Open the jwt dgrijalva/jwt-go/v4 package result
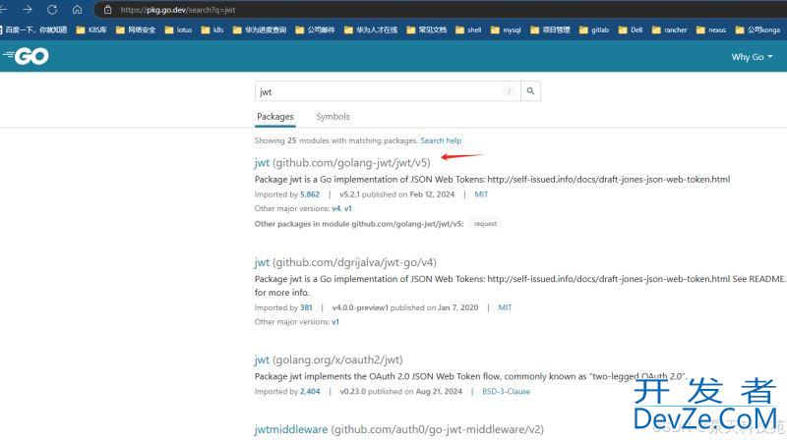The height and width of the screenshot is (440, 787). coord(345,262)
